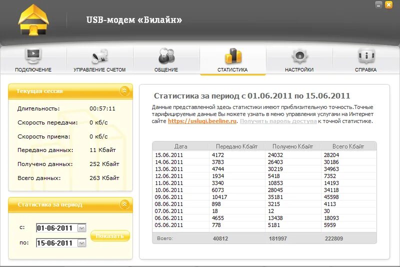The image size is (400, 267).
Task: Open the Подключение tab label
Action: [x=33, y=69]
